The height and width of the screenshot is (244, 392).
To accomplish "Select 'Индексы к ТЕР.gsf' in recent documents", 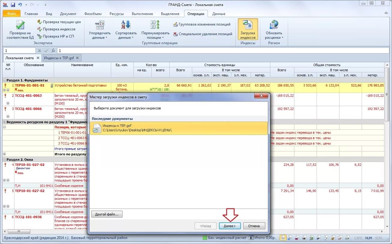I will coord(178,128).
